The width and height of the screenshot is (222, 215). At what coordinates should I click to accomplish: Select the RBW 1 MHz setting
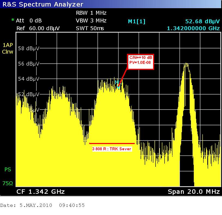point(91,13)
